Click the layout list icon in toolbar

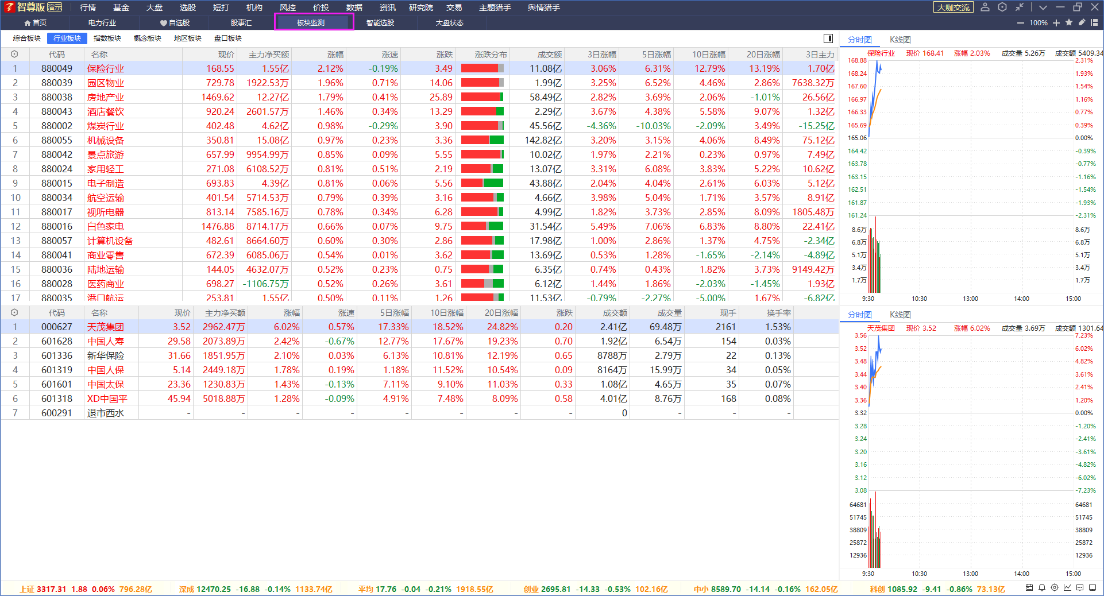pos(1094,22)
